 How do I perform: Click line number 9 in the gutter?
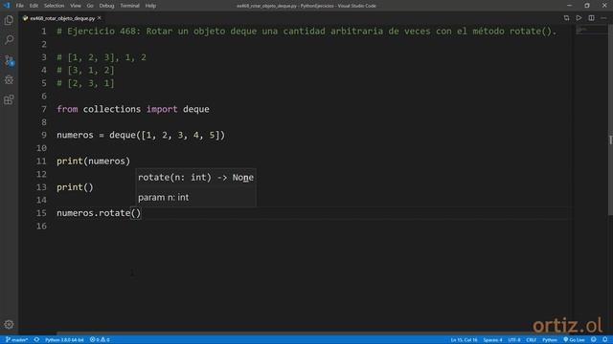click(x=44, y=135)
